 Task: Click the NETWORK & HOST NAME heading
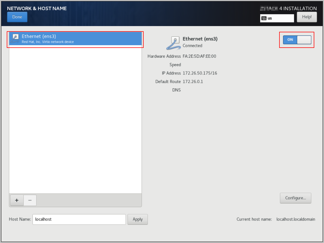click(x=37, y=8)
